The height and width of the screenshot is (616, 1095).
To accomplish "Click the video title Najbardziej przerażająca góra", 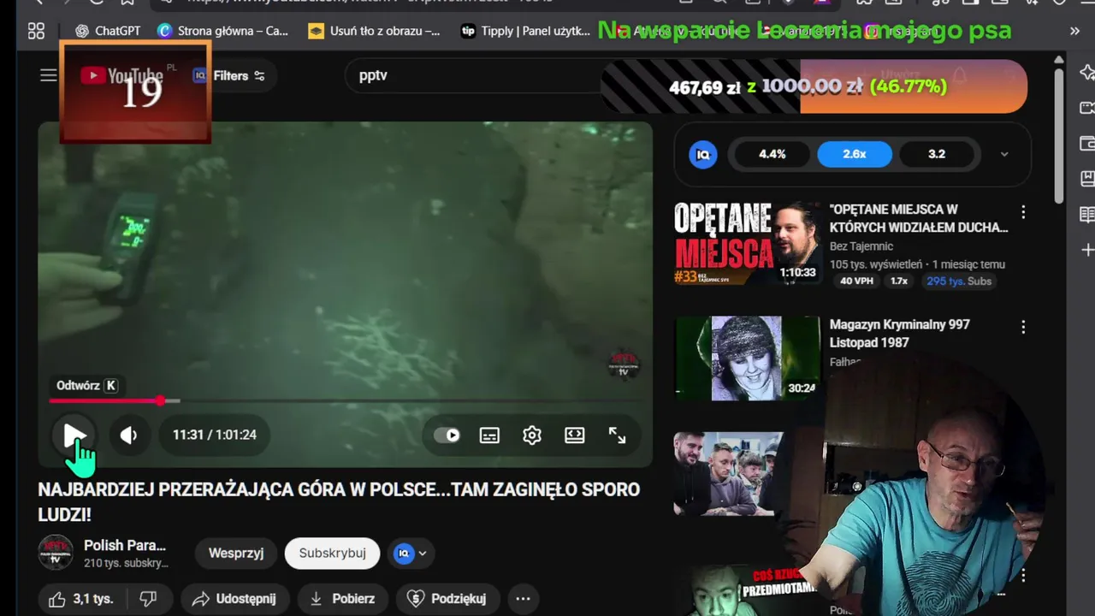I will coord(339,501).
